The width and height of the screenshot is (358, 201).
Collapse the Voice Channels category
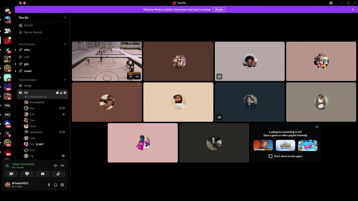pyautogui.click(x=29, y=80)
